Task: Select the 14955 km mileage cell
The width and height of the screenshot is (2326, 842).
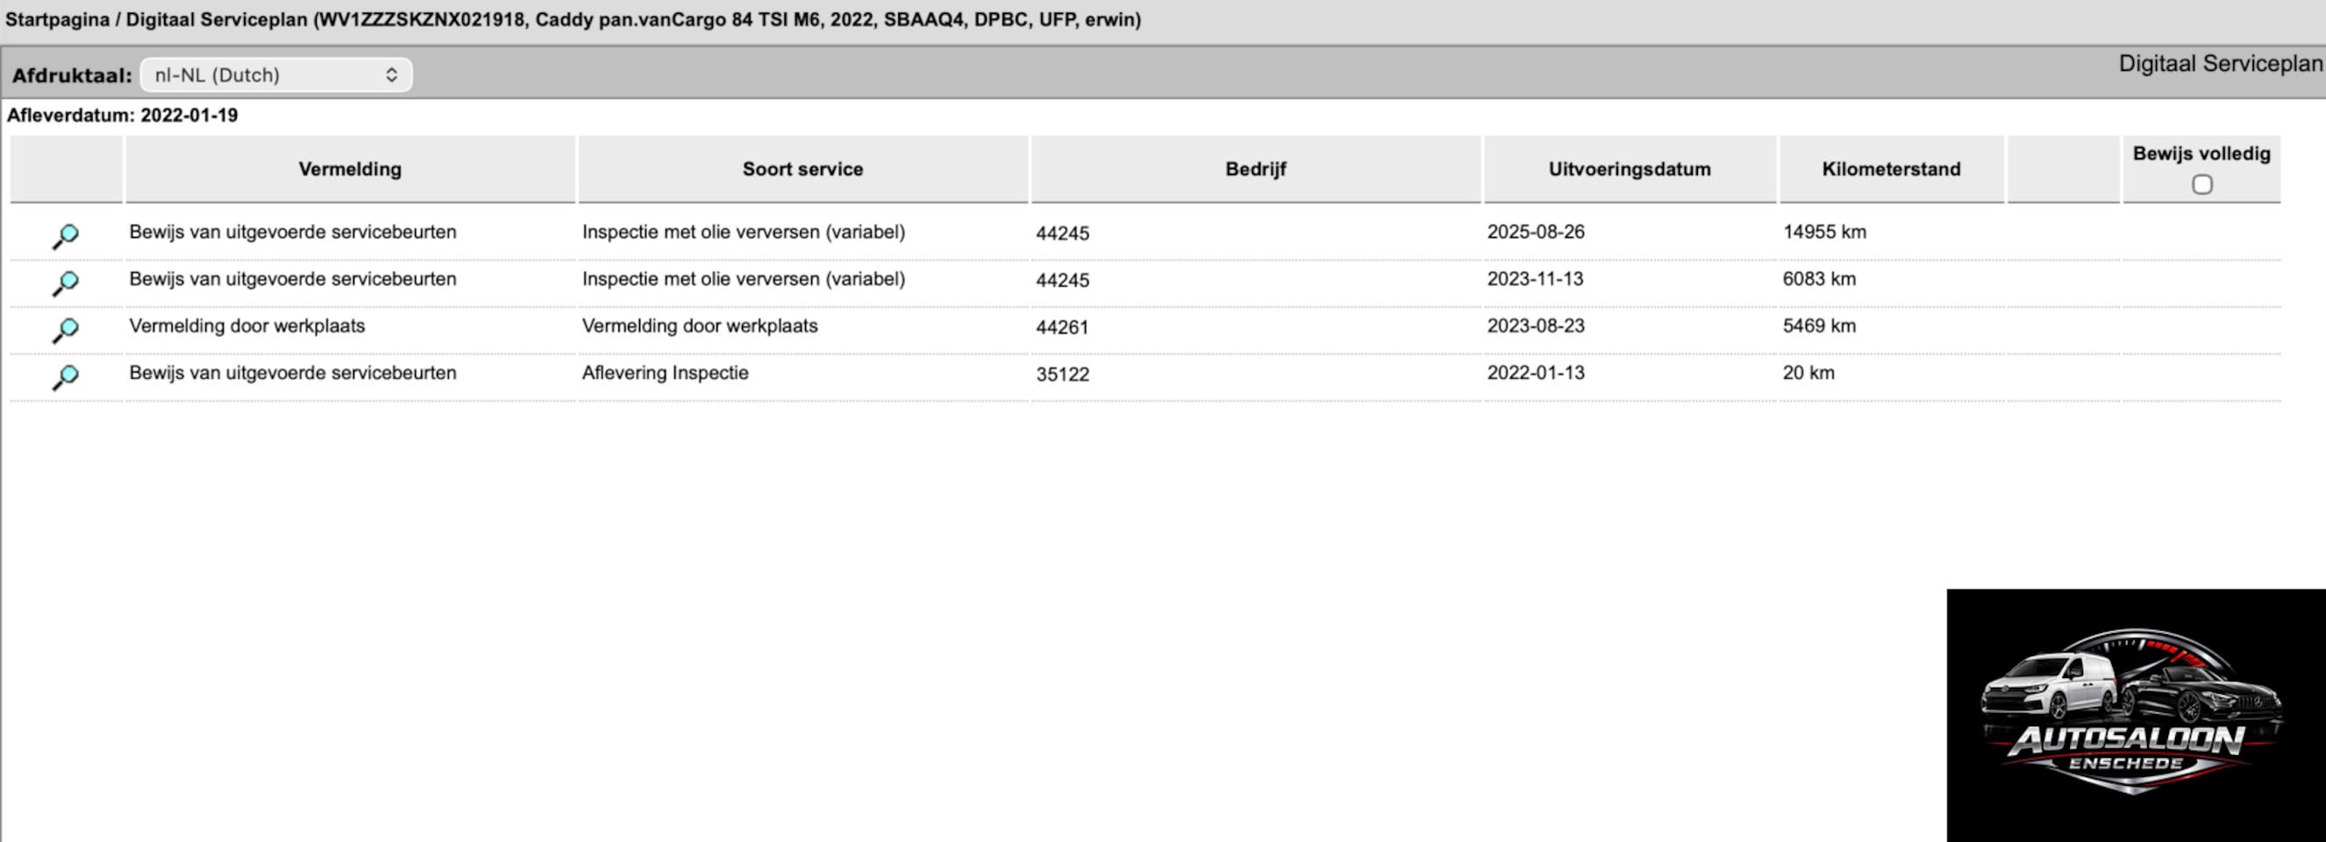Action: [1824, 232]
